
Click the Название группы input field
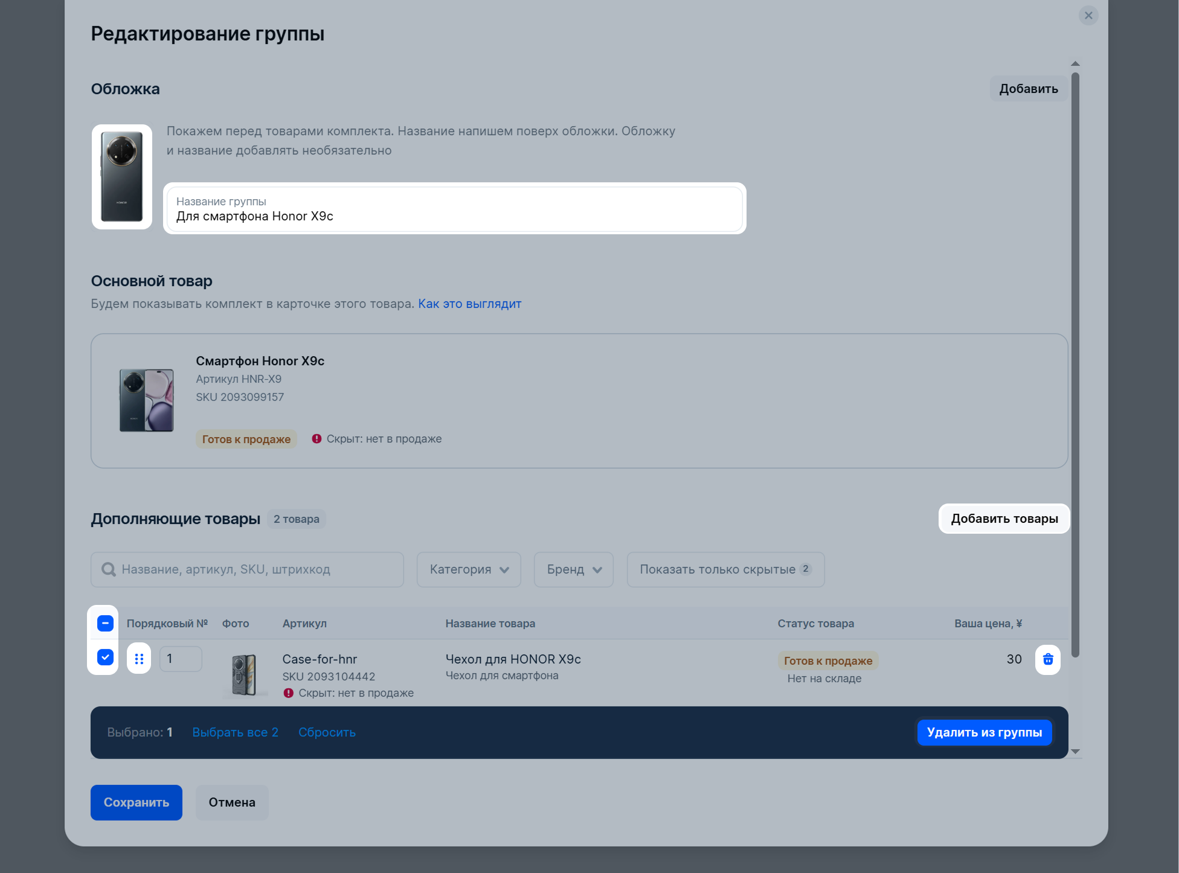(x=454, y=209)
